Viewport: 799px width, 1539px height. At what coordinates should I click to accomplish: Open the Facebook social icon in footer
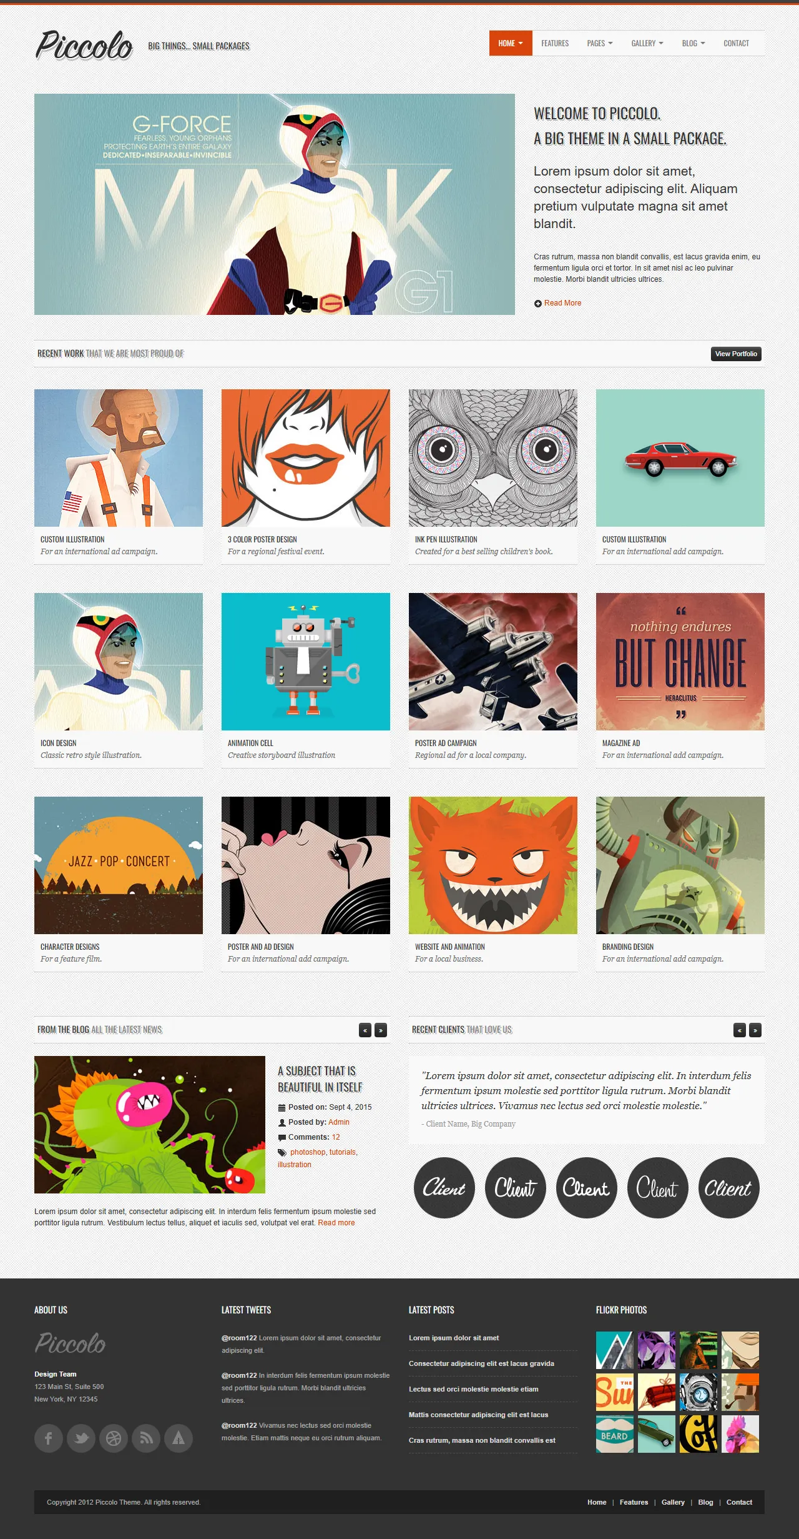point(49,1438)
